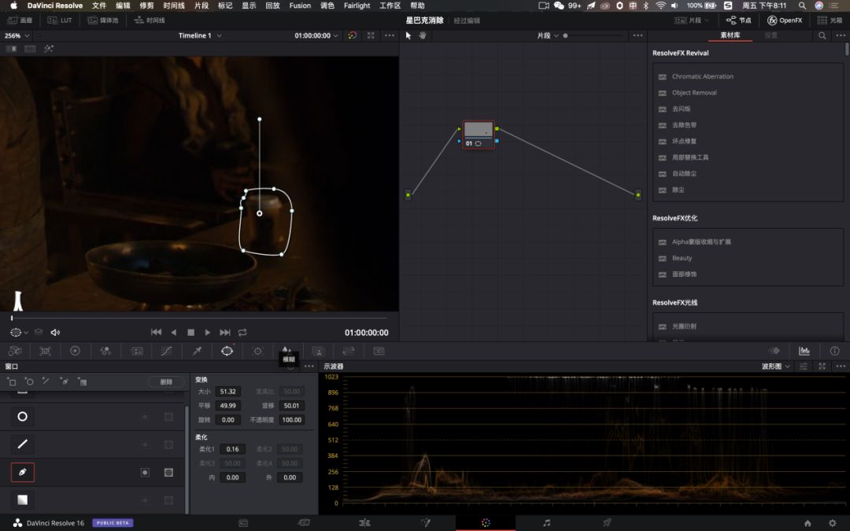Image resolution: width=850 pixels, height=531 pixels.
Task: Toggle the Gallery panel
Action: [20, 20]
